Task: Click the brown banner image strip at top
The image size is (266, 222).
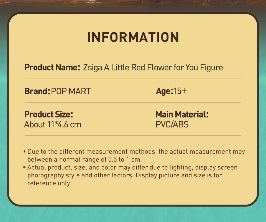Action: [133, 3]
